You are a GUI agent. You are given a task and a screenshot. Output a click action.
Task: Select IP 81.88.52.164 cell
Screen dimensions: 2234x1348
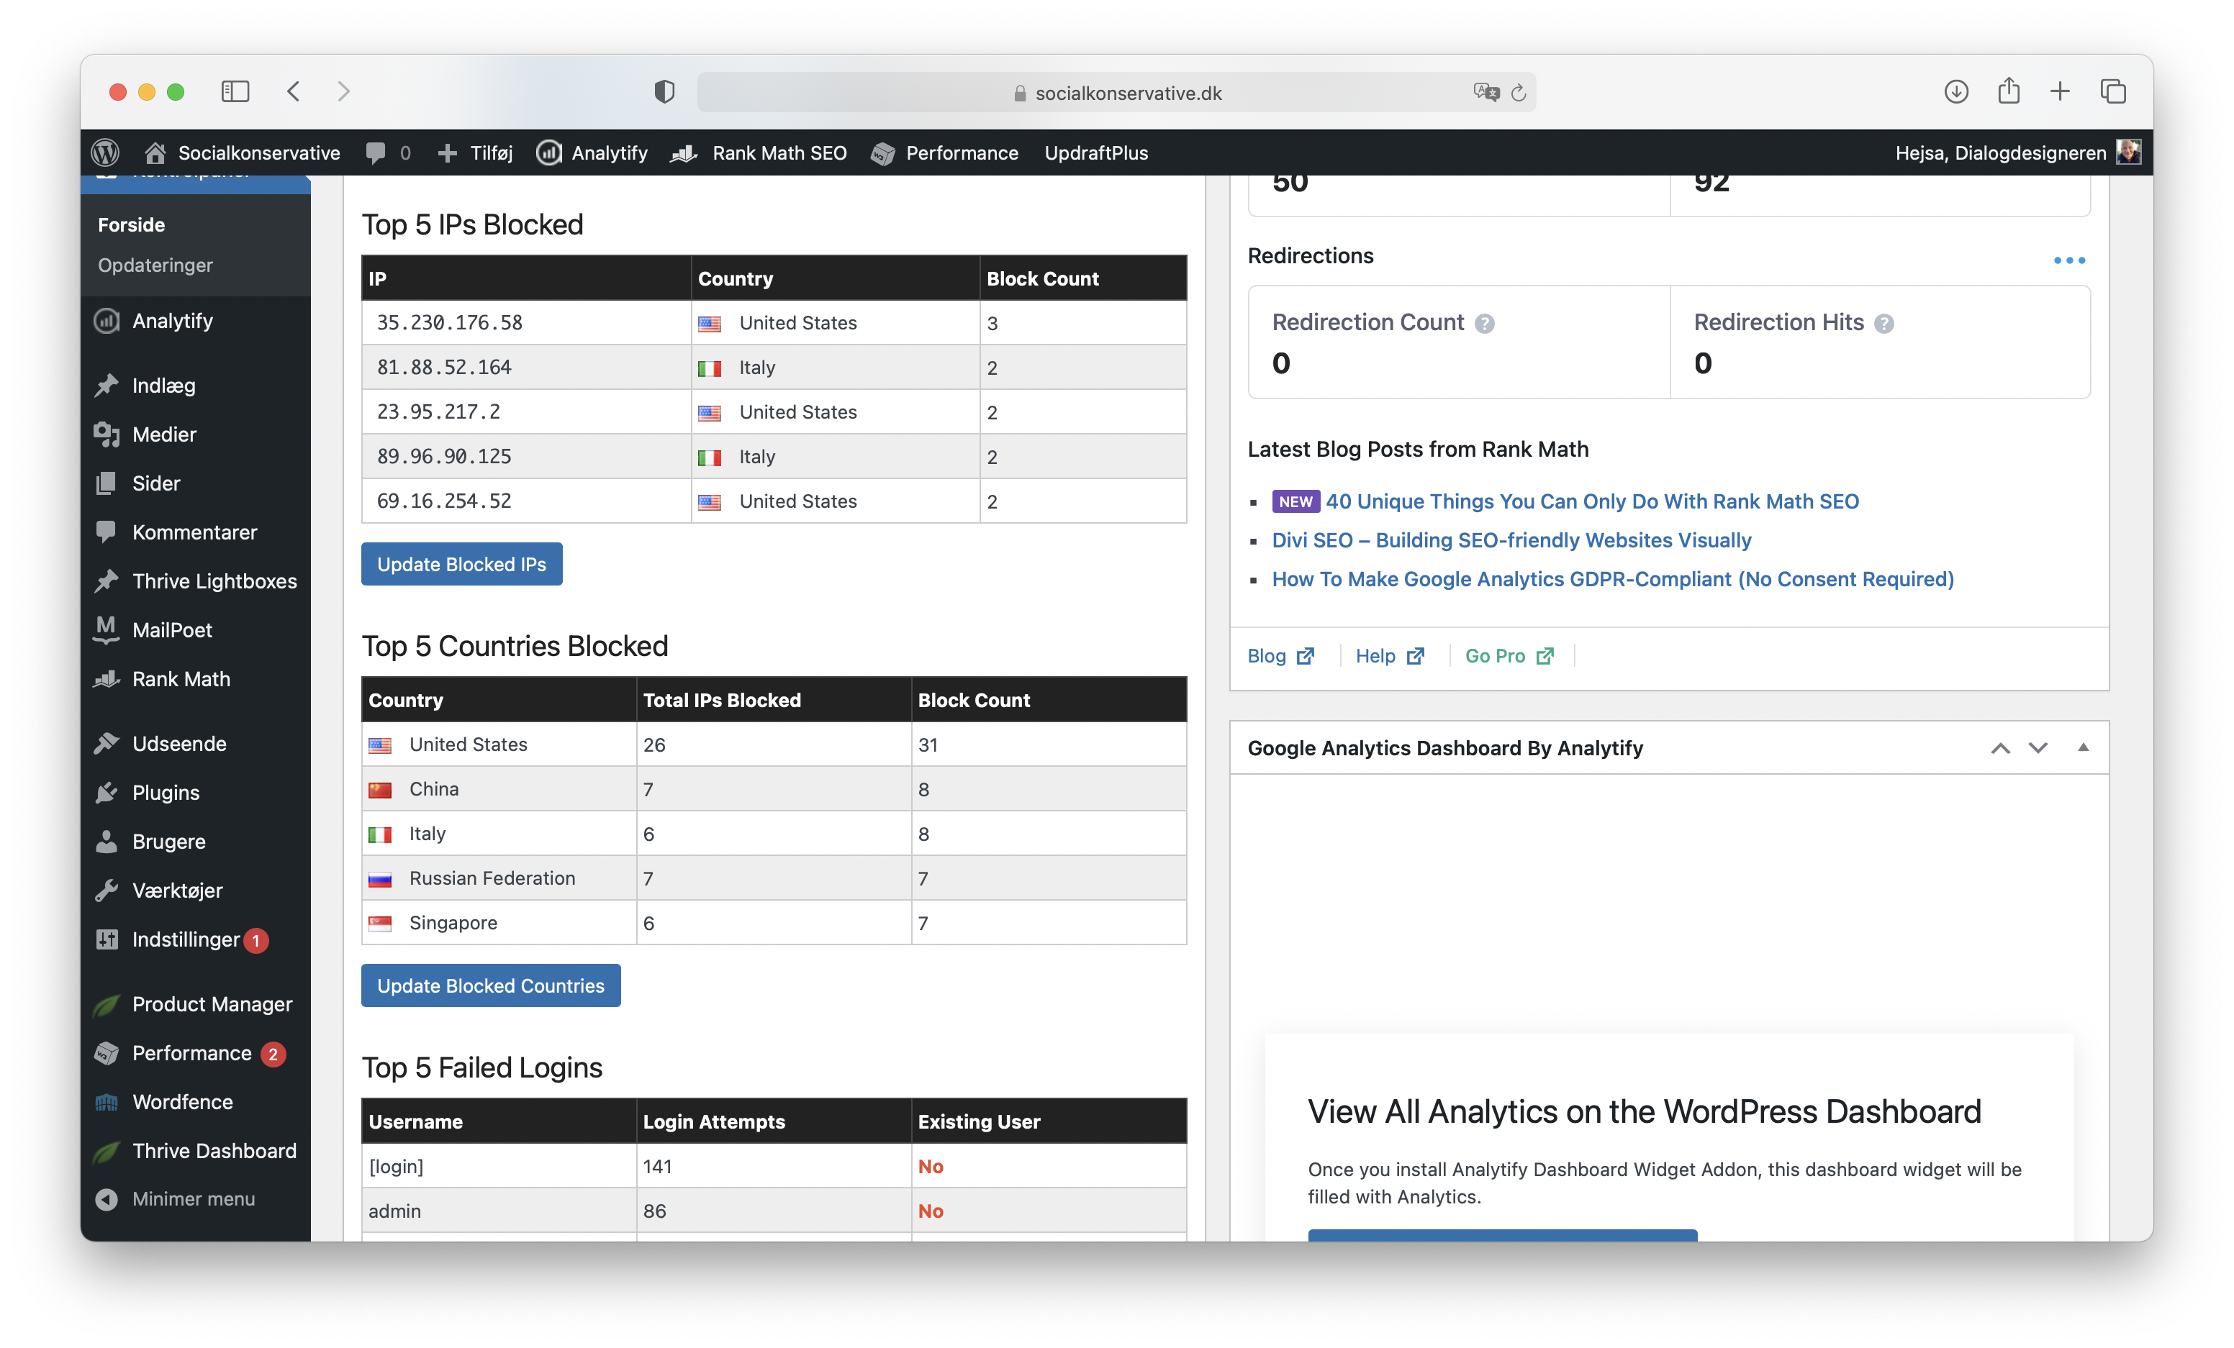(x=526, y=367)
